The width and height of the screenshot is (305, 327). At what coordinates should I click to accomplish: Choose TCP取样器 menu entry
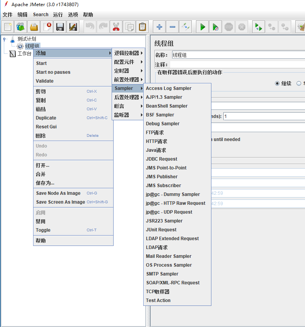(177, 292)
